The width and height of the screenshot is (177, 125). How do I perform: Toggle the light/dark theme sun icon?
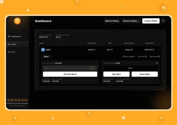tap(163, 21)
